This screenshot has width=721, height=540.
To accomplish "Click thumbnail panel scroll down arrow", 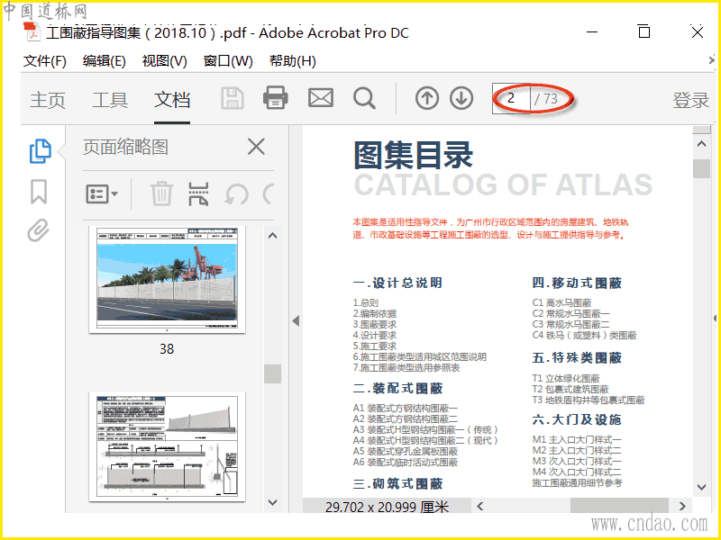I will coord(273,502).
